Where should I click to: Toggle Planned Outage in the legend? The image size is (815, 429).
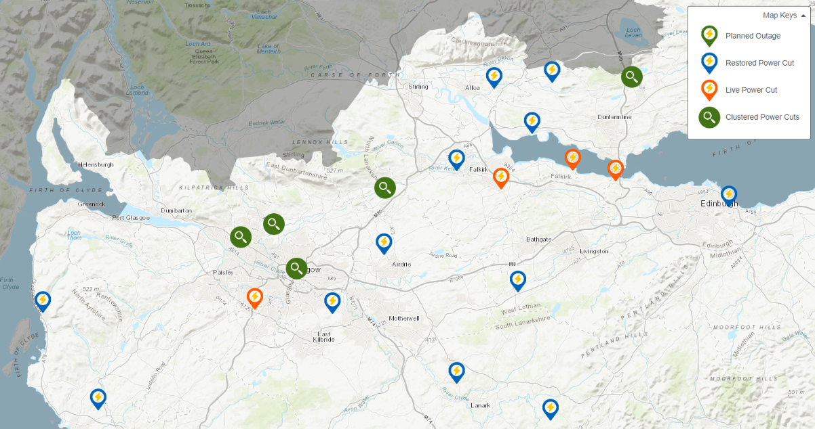[709, 36]
